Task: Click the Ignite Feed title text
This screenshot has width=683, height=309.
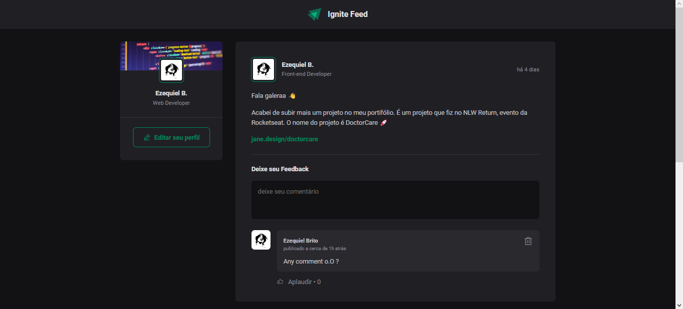Action: (347, 14)
